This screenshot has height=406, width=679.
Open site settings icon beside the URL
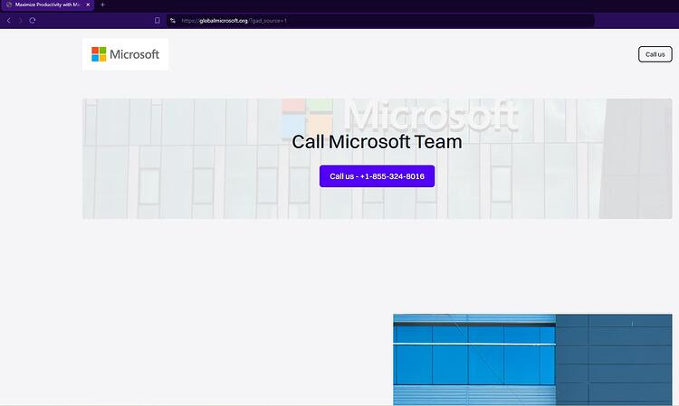click(173, 20)
